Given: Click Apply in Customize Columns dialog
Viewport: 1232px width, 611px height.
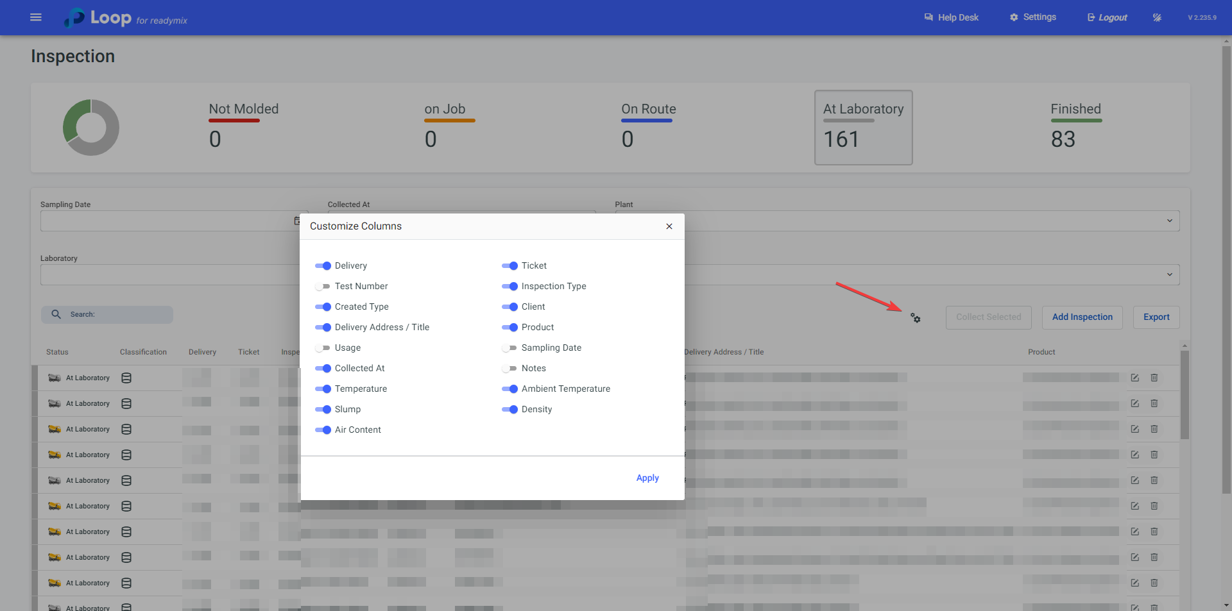Looking at the screenshot, I should [647, 478].
